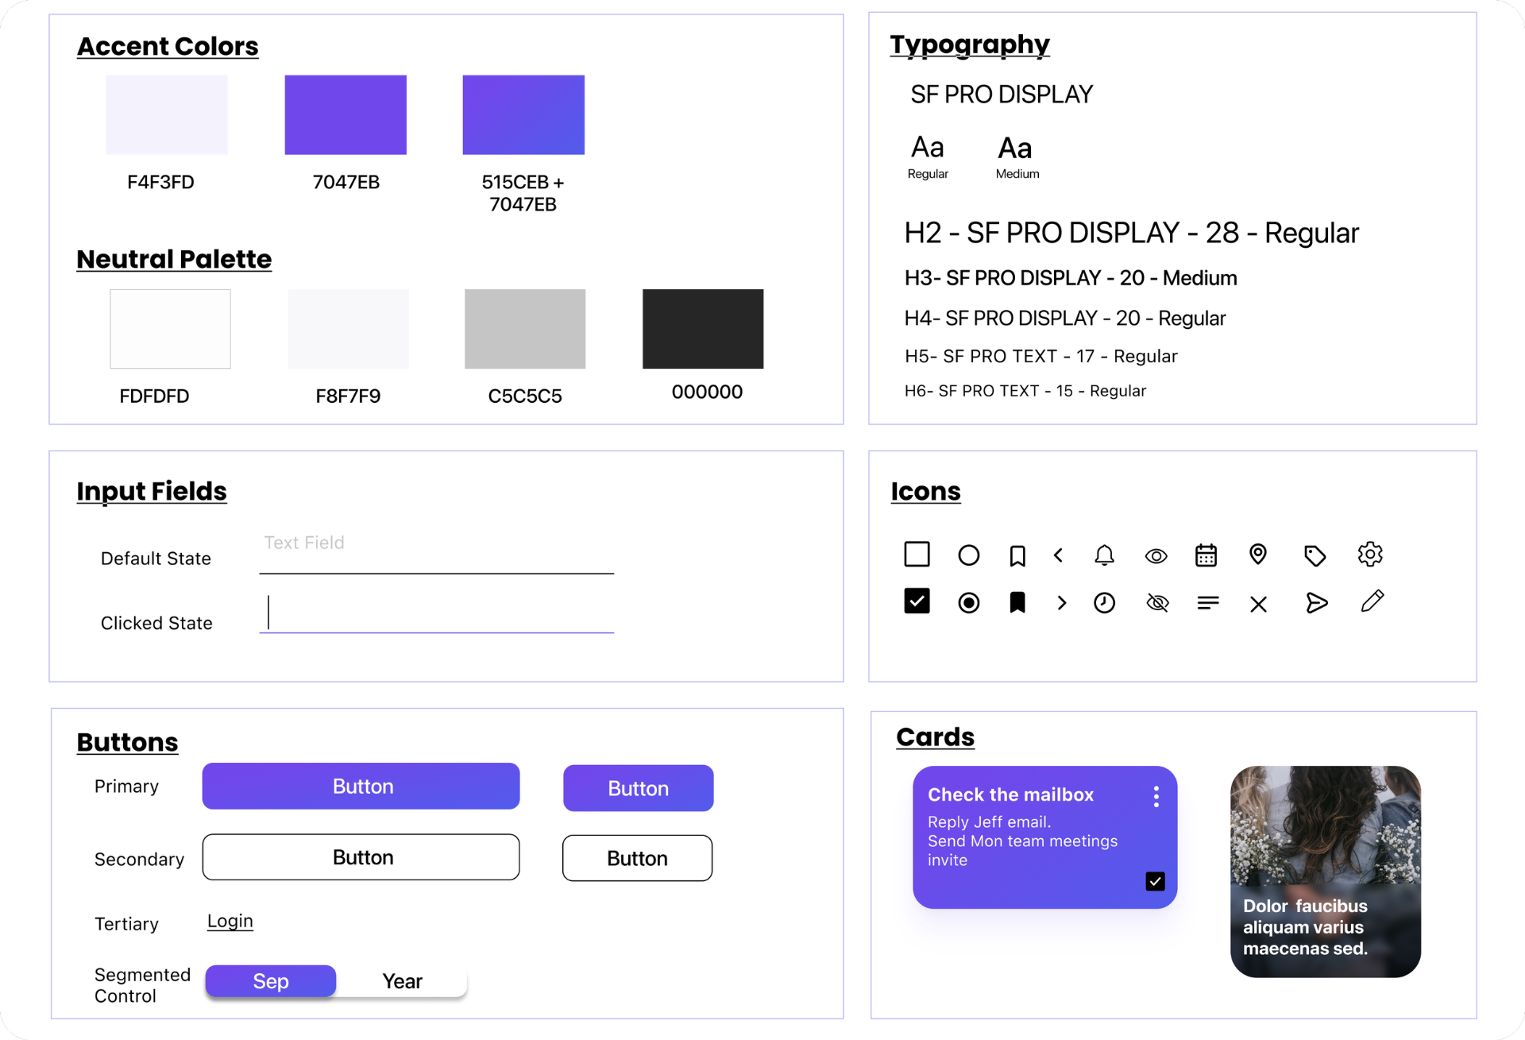Check the empty square checkbox icon

(x=917, y=554)
